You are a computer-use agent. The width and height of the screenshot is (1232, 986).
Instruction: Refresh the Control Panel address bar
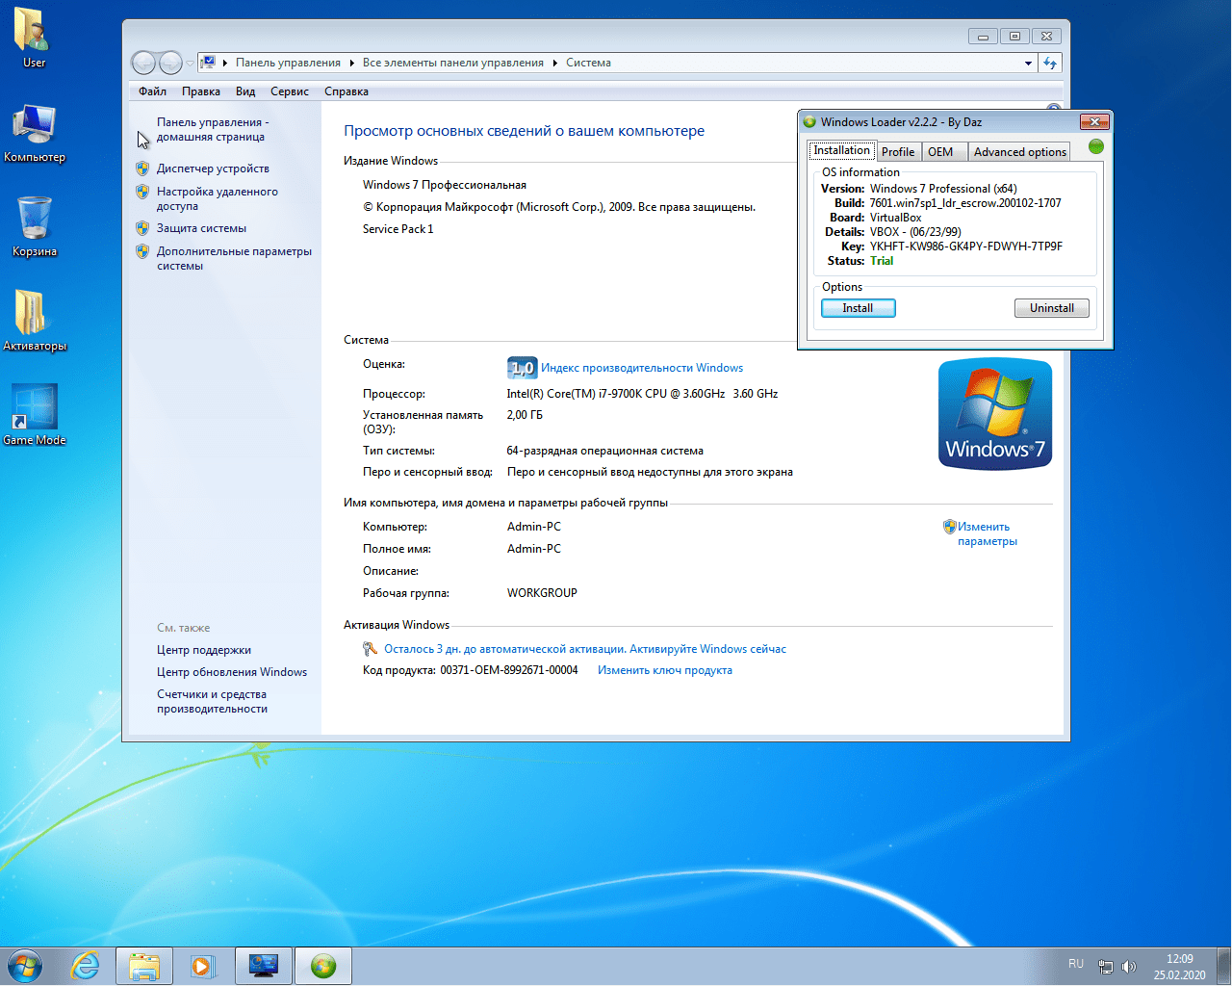[x=1050, y=63]
